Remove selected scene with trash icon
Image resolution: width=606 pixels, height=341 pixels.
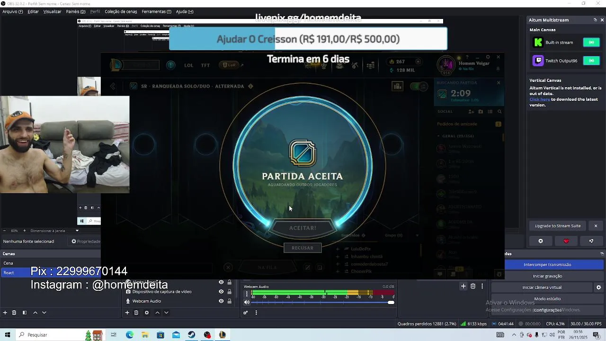[14, 313]
